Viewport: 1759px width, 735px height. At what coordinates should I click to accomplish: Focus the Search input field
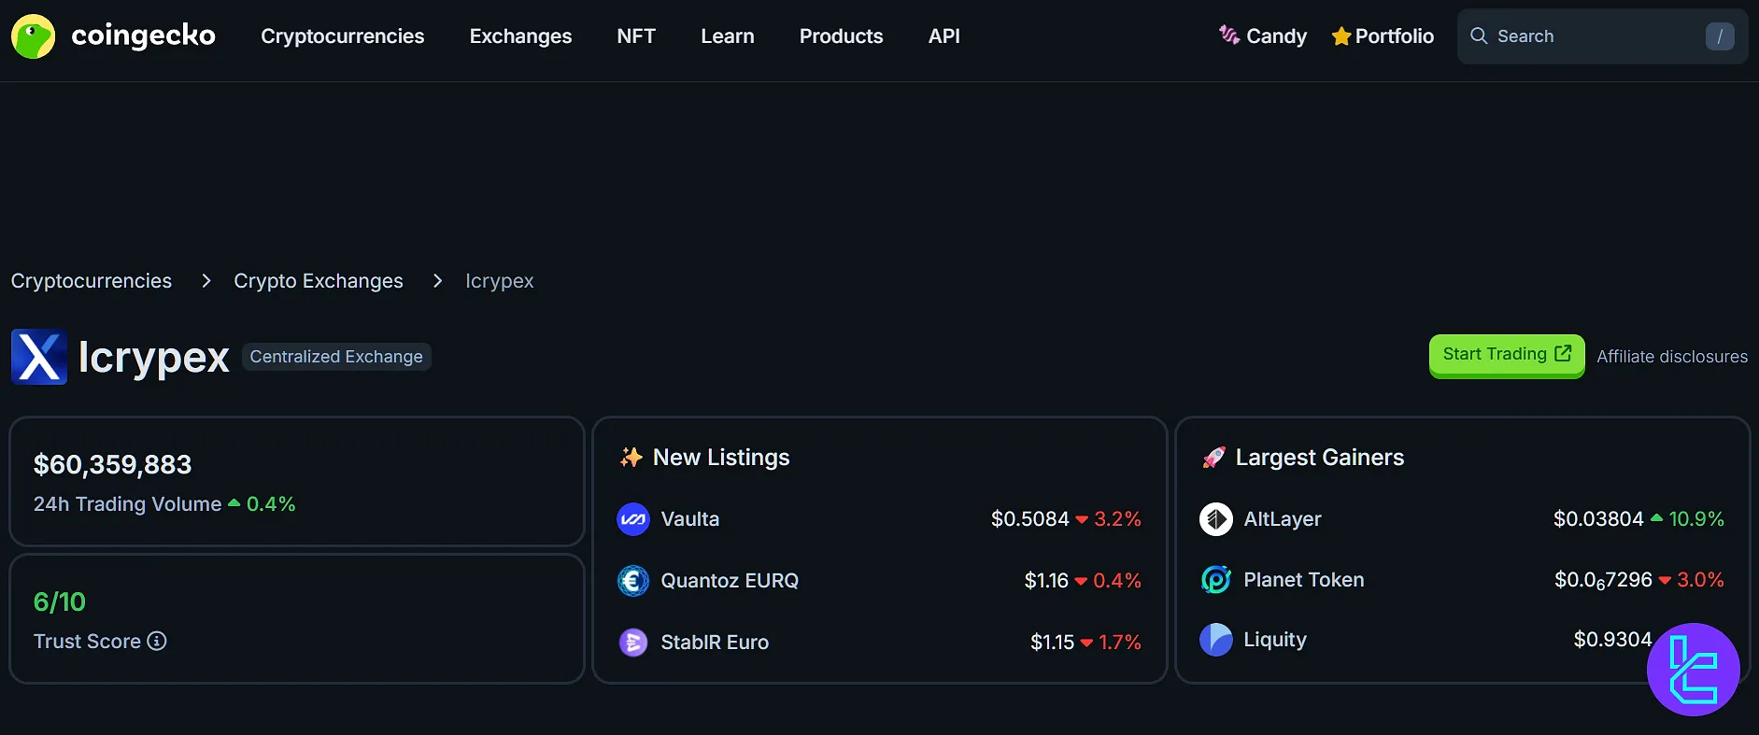[x=1602, y=36]
